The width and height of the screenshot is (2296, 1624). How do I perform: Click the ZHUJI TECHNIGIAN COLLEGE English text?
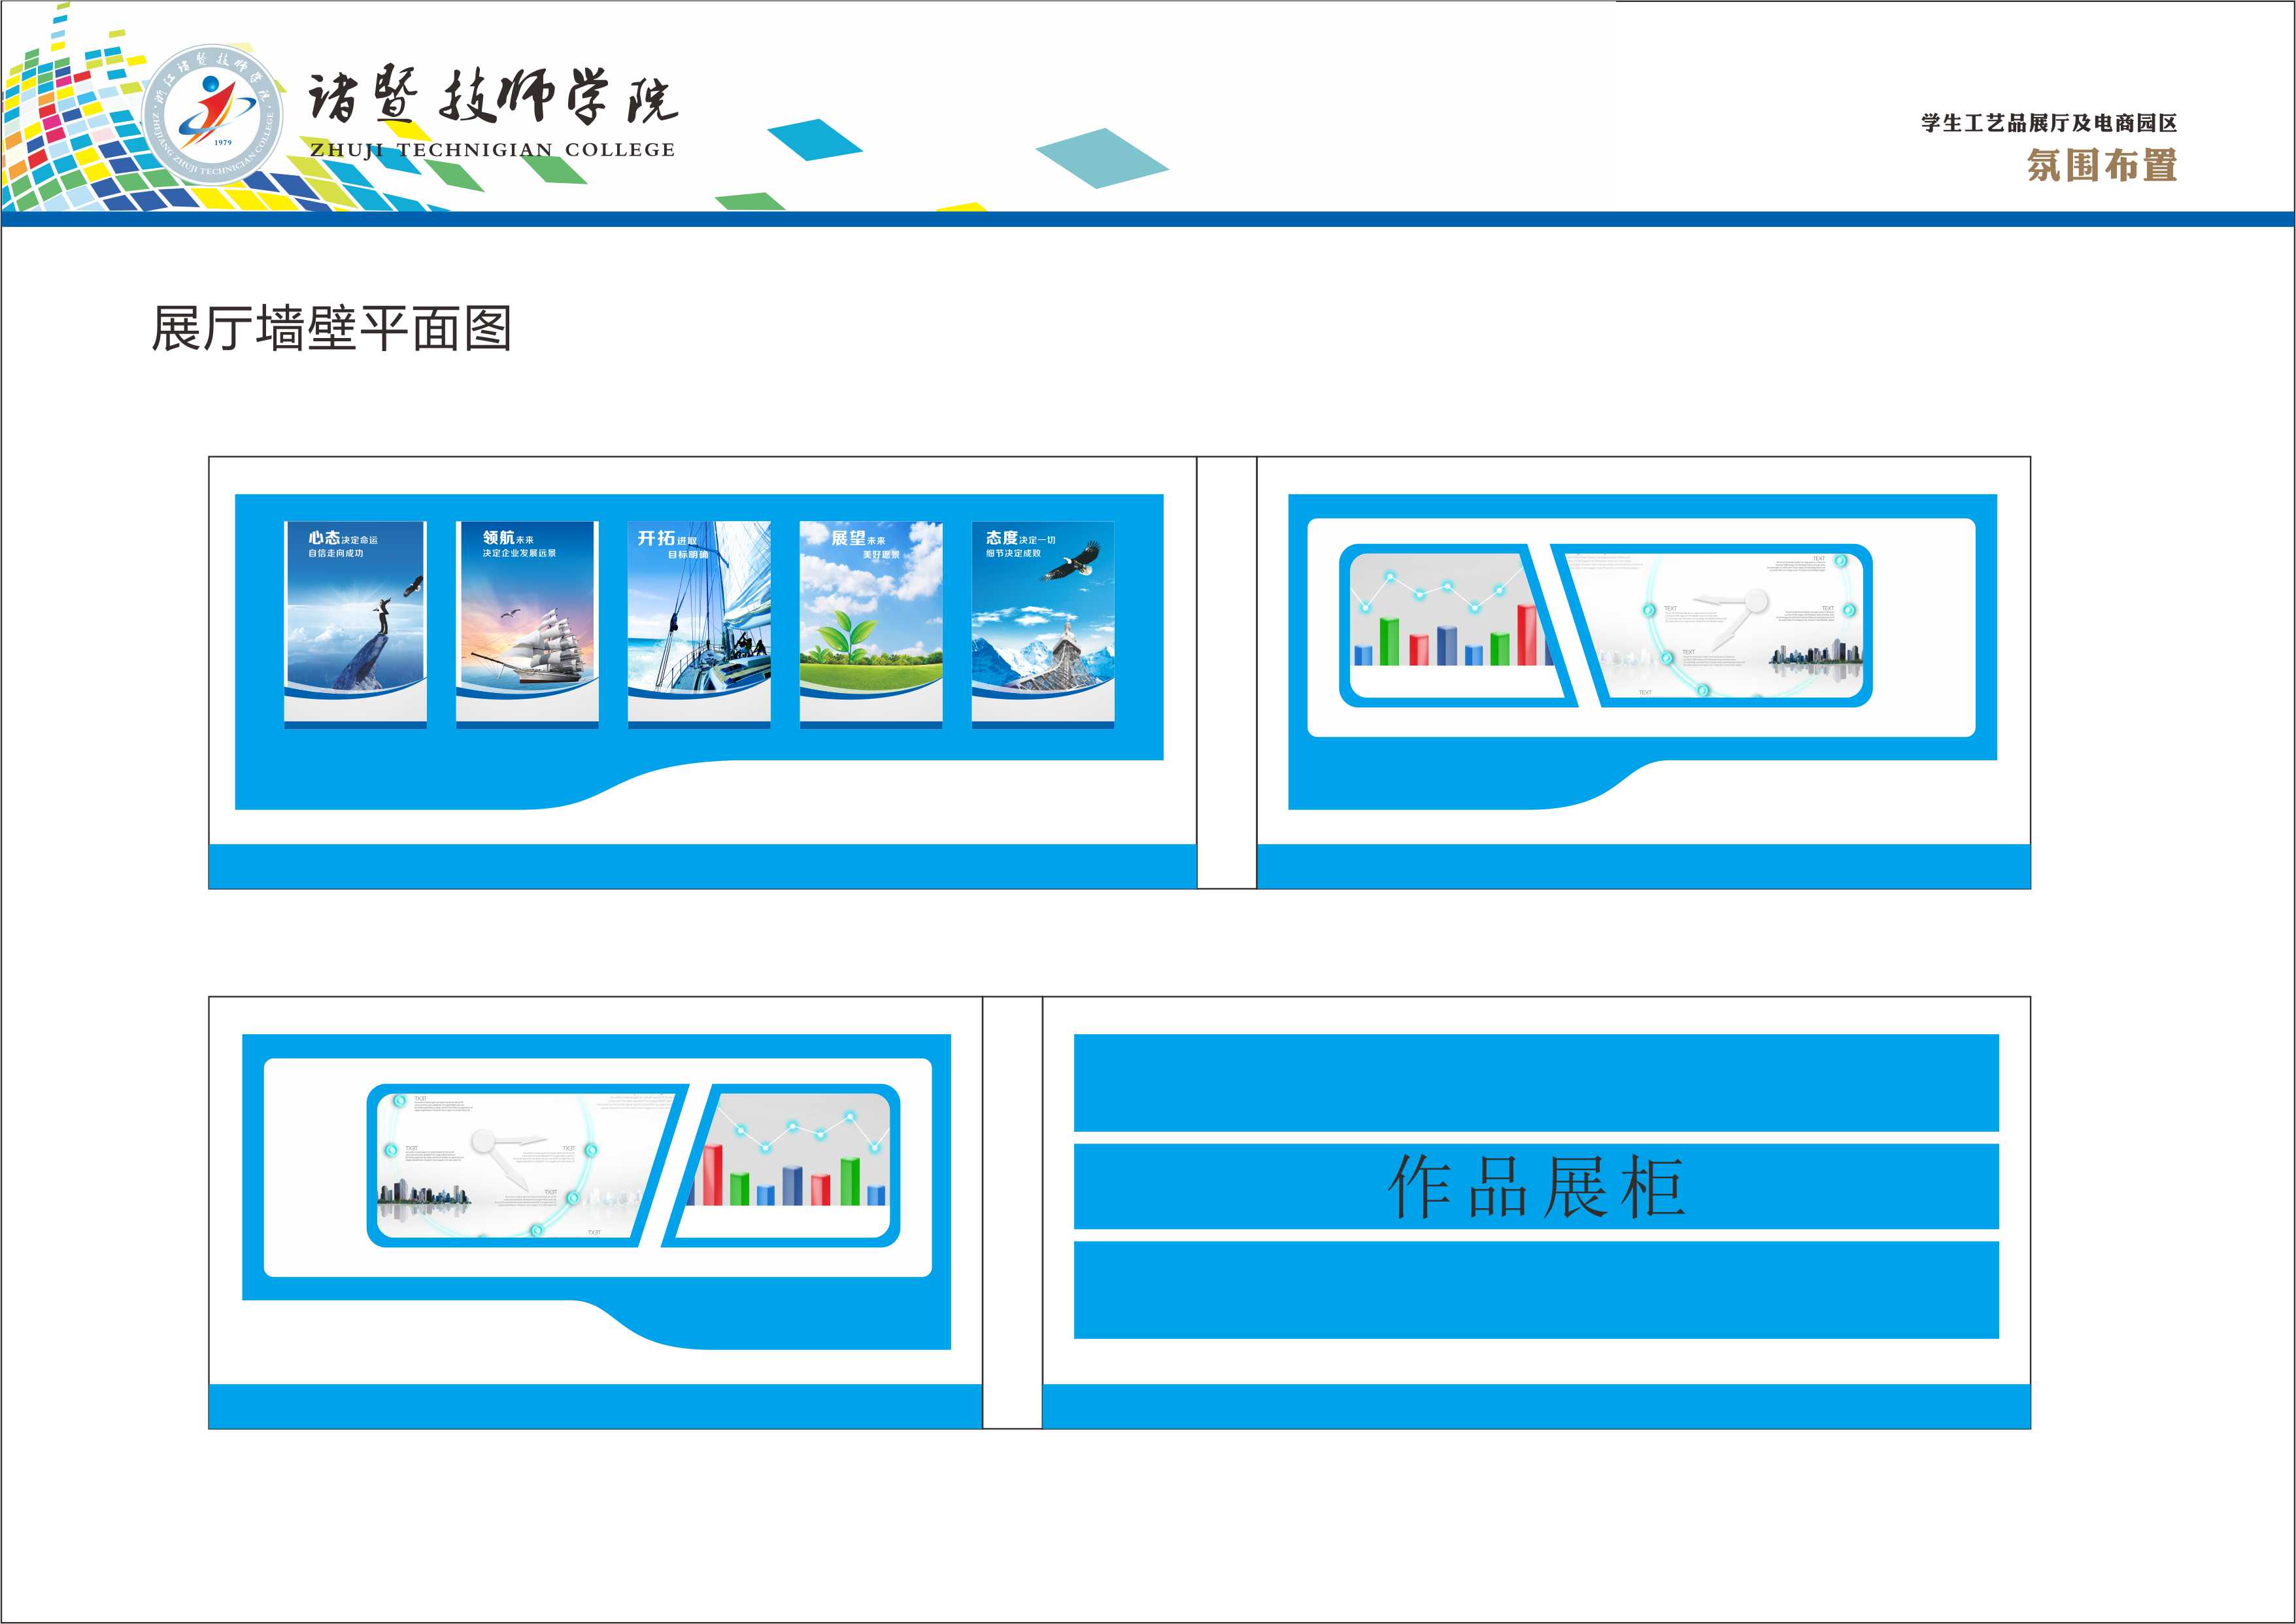point(492,150)
